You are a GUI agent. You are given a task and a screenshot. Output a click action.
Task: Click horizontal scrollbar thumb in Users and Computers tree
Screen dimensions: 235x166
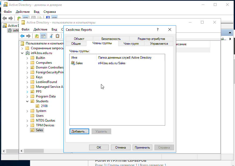[34, 151]
